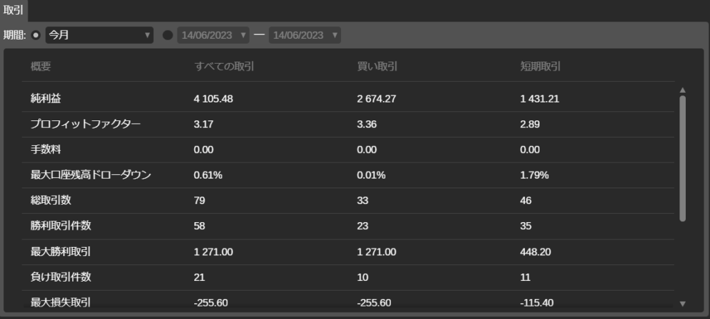Open the end date 14/06/2023 dropdown
The height and width of the screenshot is (319, 710).
coord(304,35)
